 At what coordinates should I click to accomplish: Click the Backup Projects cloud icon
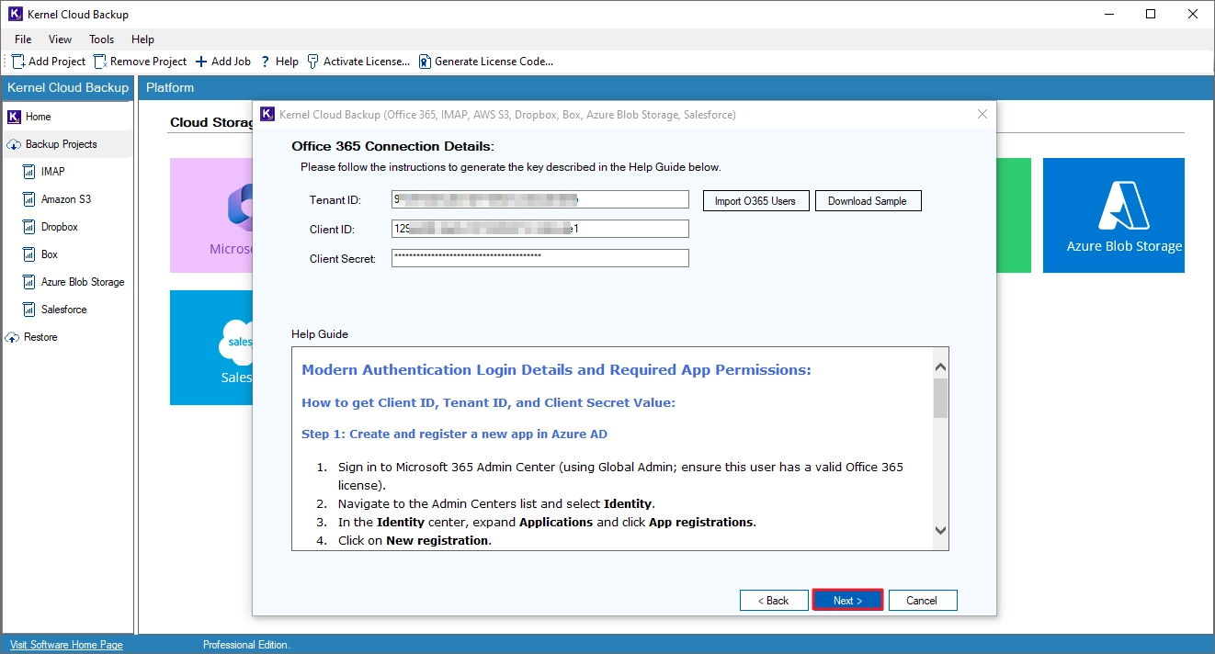point(14,144)
